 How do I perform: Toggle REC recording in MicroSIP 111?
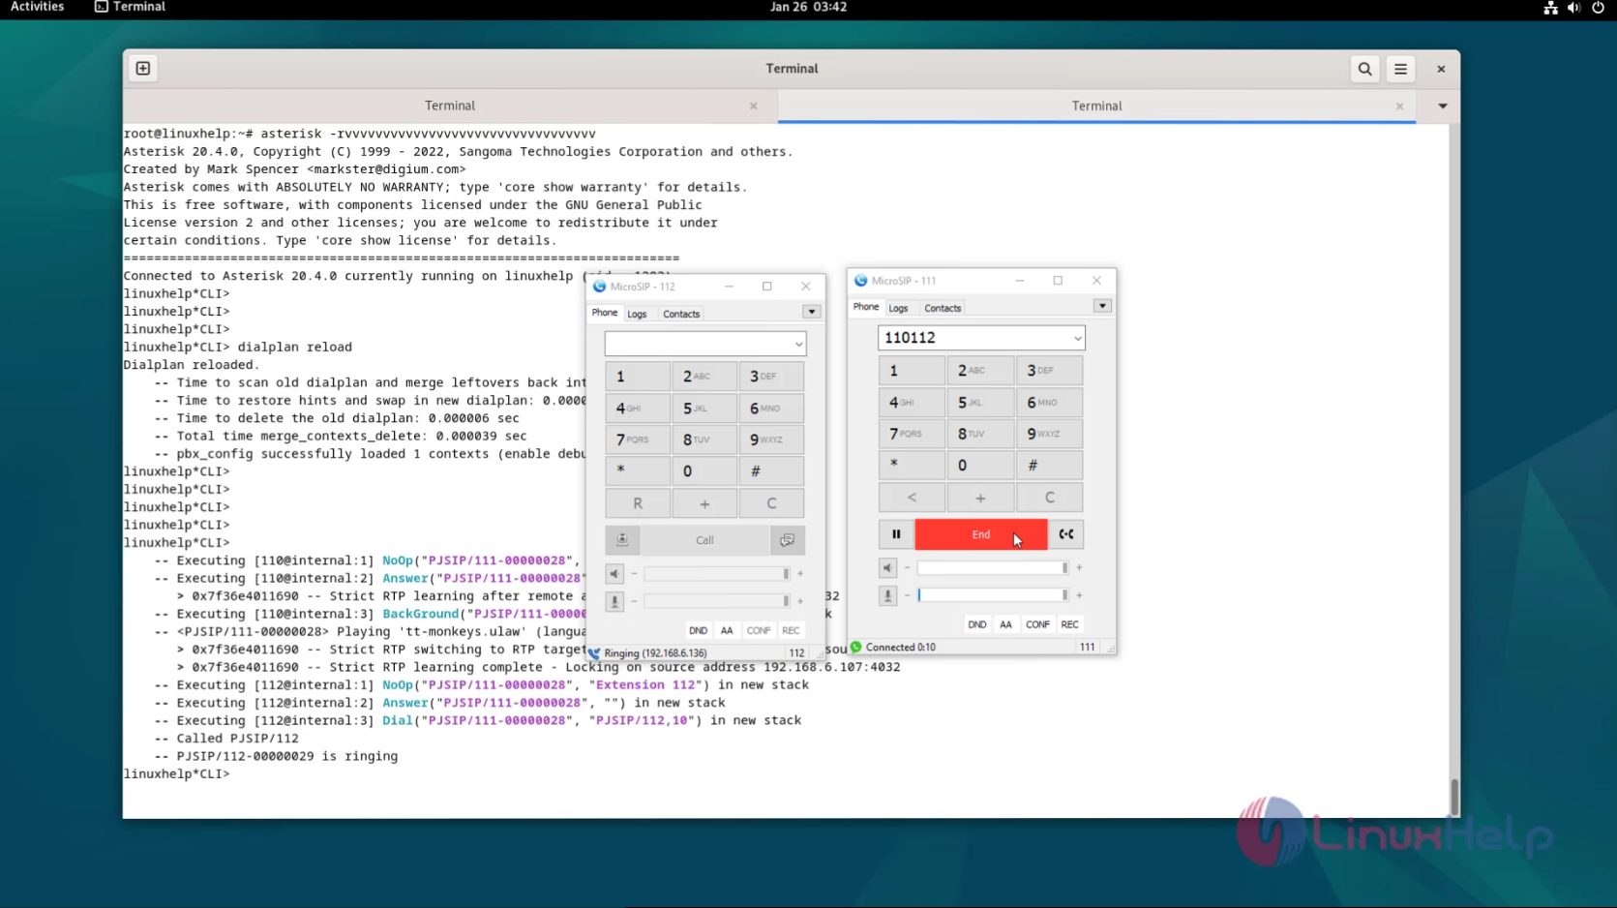click(1069, 625)
